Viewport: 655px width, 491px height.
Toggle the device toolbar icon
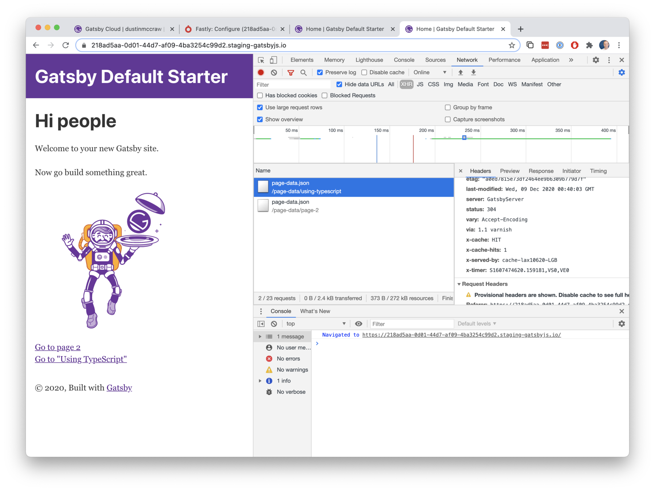(273, 60)
